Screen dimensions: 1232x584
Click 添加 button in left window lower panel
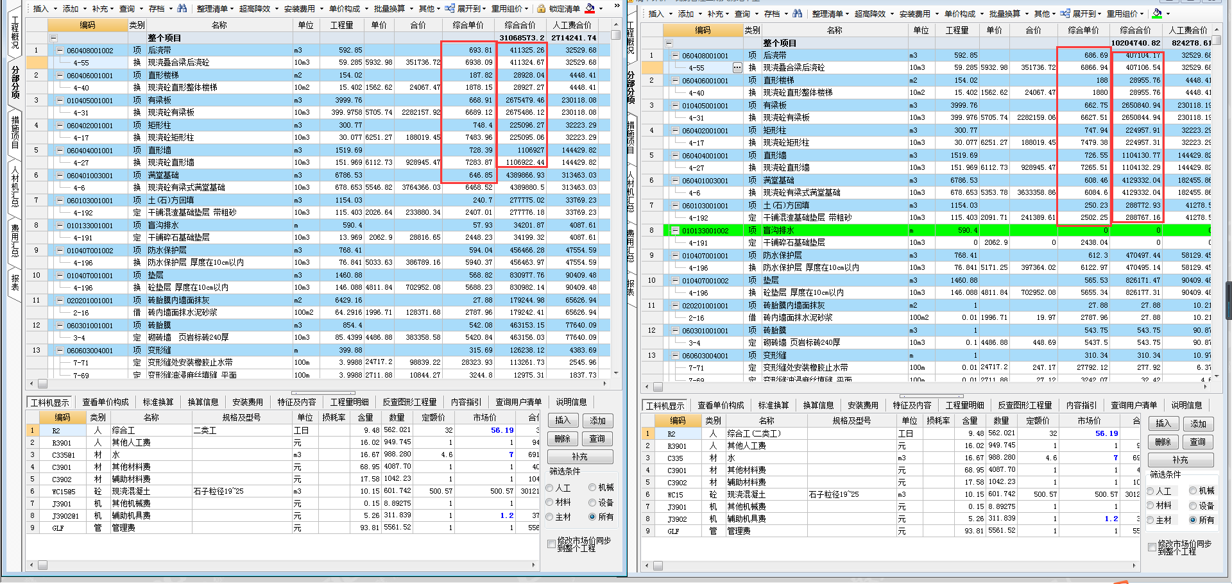[598, 421]
